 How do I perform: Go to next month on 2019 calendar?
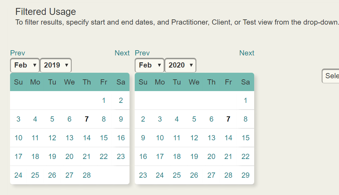pyautogui.click(x=122, y=53)
